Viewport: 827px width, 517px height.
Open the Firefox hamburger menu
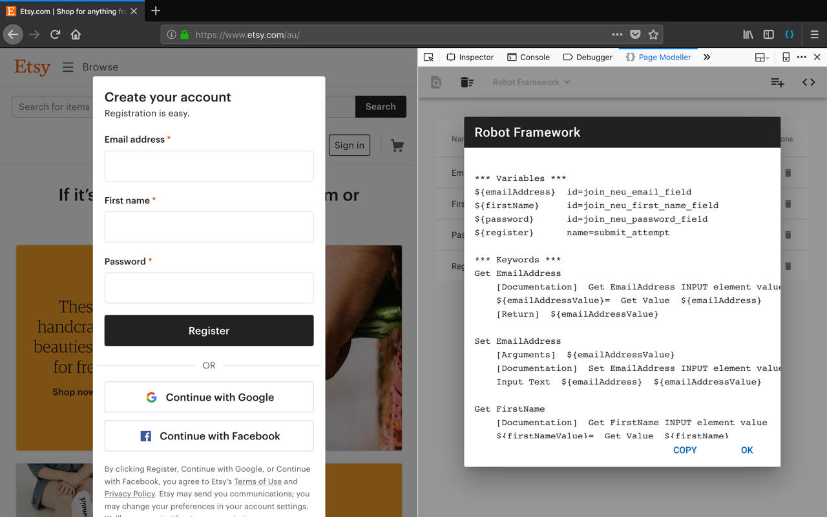point(814,34)
